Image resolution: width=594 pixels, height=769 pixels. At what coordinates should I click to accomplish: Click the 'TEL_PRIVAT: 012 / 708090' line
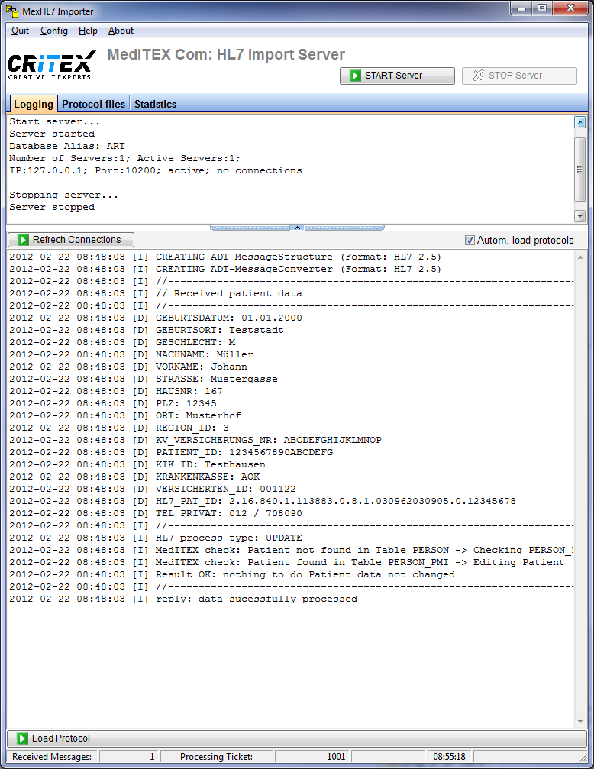(156, 513)
